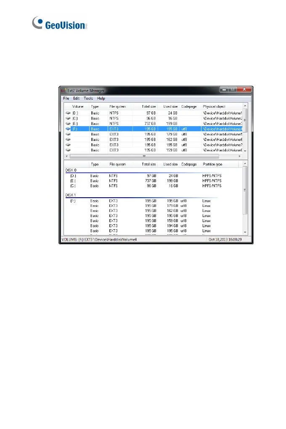Open the Edit menu
This screenshot has height=429, width=286.
click(x=76, y=98)
